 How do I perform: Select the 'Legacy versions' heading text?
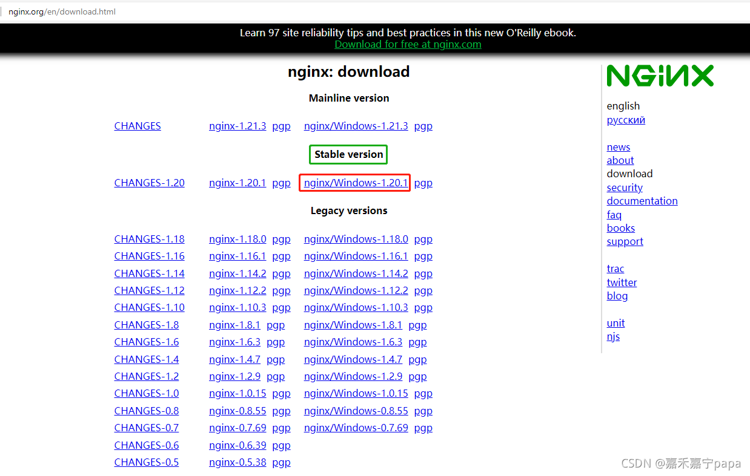[x=349, y=210]
